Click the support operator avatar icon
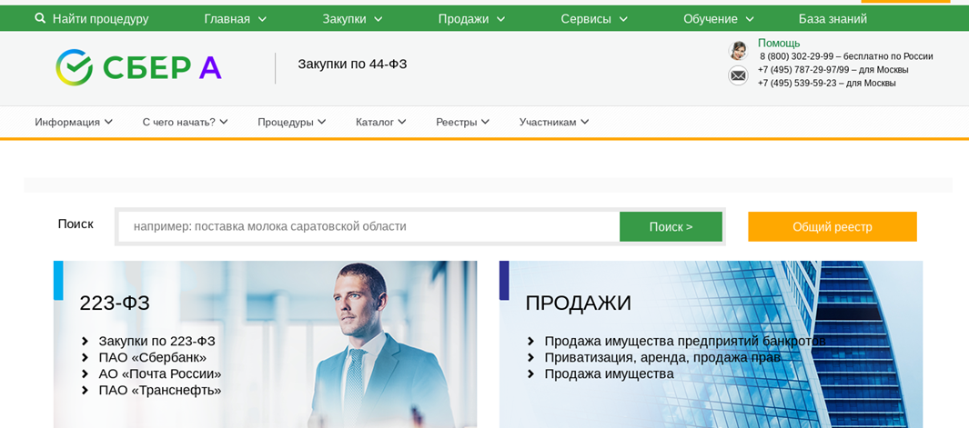This screenshot has width=969, height=428. 738,50
